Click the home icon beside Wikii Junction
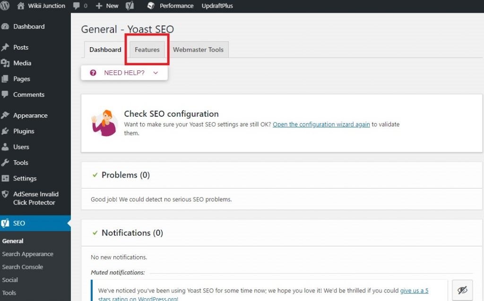The image size is (484, 301). pyautogui.click(x=21, y=6)
